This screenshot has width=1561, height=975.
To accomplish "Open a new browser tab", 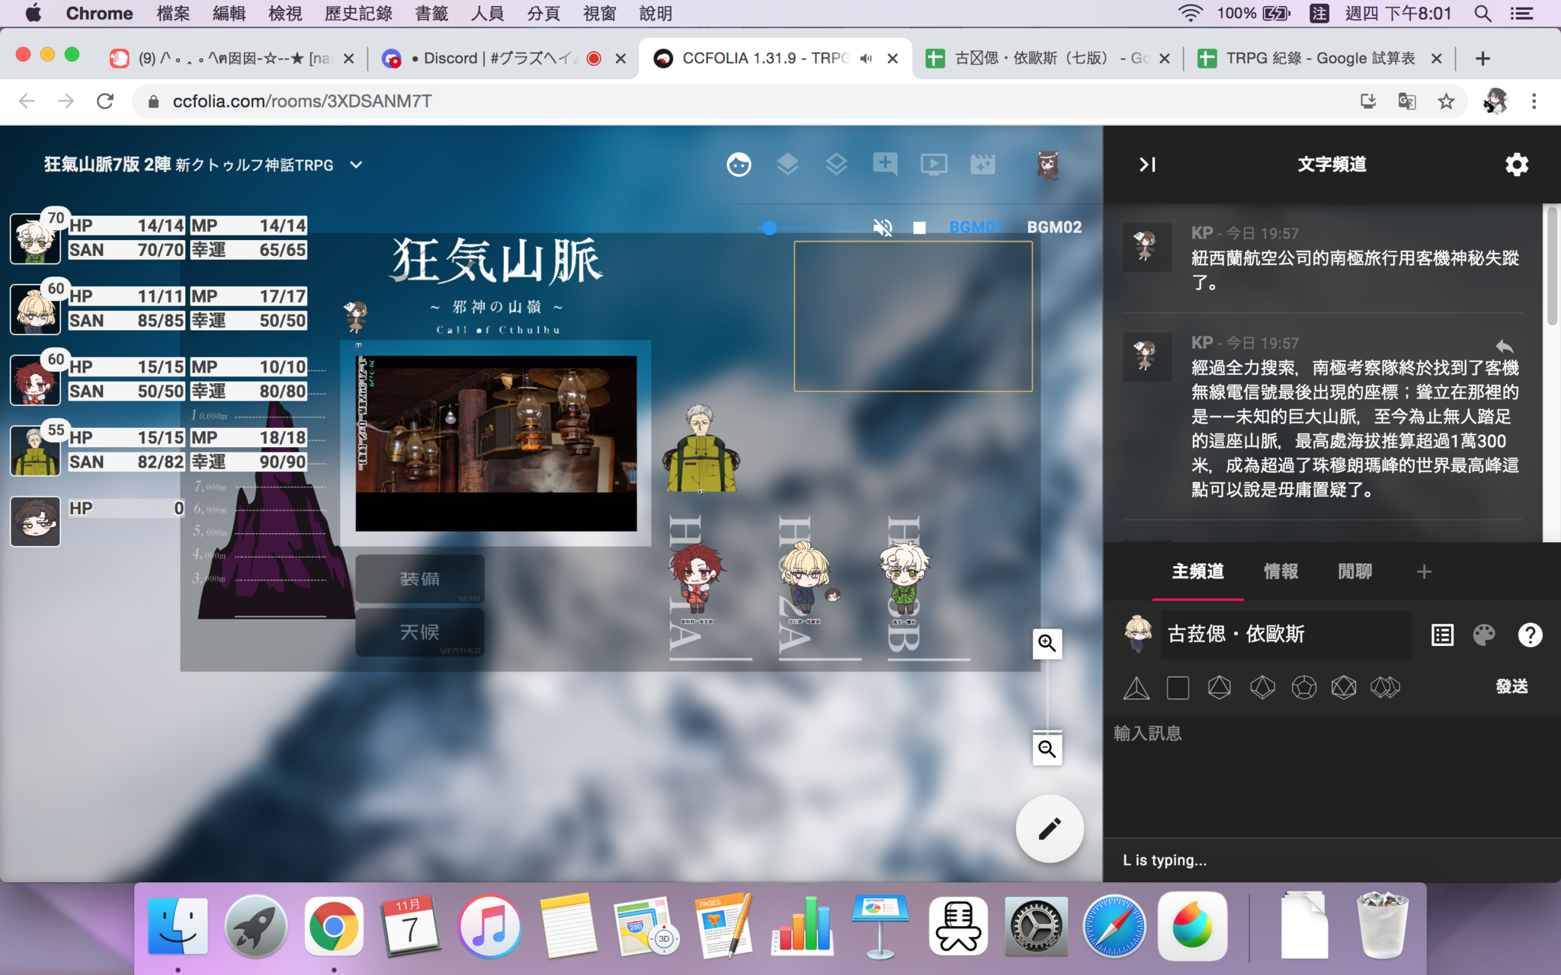I will point(1482,59).
